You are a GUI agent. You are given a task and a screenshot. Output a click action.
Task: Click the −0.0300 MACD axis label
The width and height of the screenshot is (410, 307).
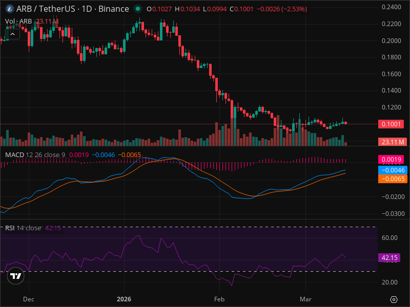point(393,214)
